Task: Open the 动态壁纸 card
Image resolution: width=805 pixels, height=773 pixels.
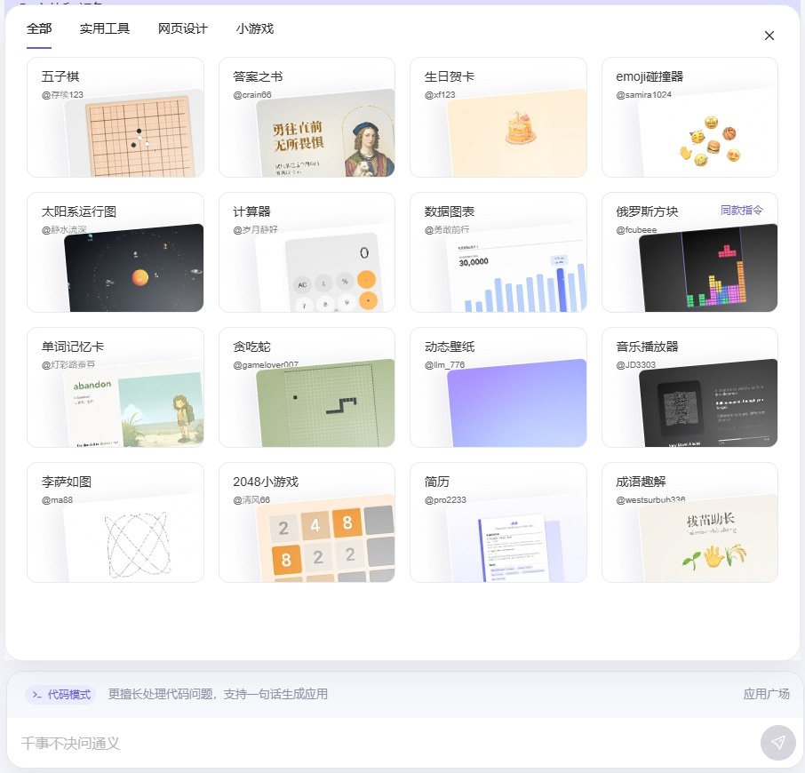Action: point(498,387)
